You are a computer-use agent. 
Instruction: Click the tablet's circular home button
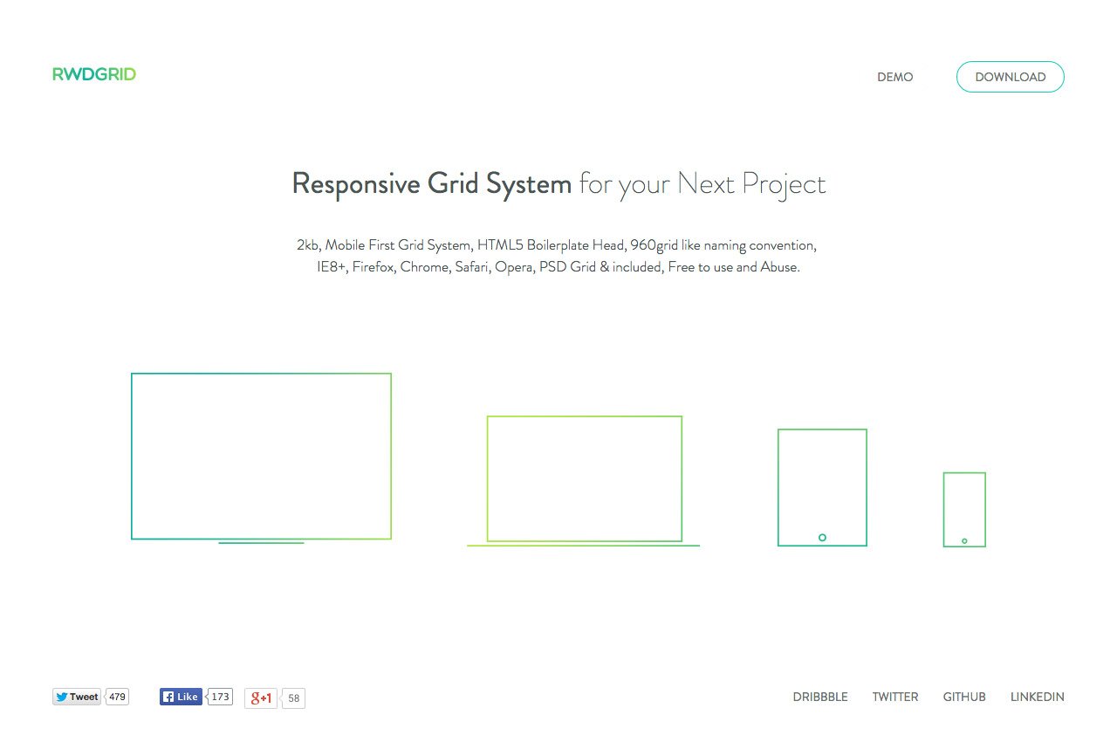(821, 537)
